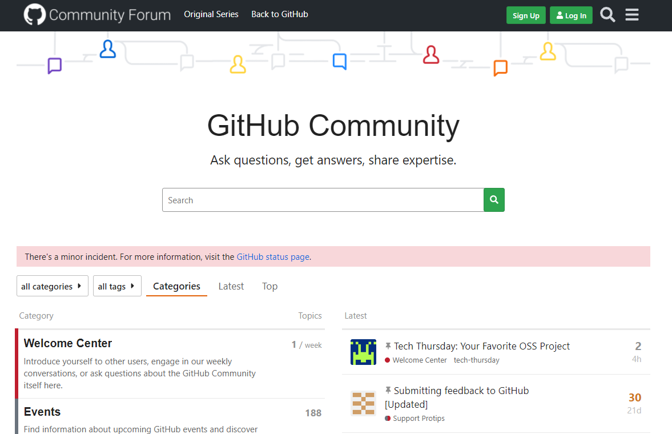Screen dimensions: 672x434
Task: Select the Categories tab
Action: click(176, 286)
